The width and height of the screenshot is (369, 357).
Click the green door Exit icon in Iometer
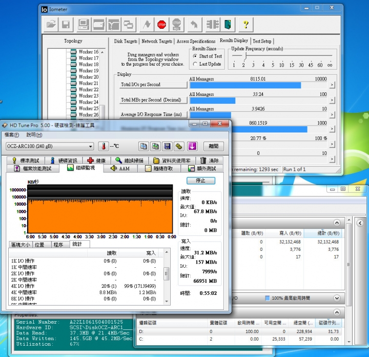pos(228,24)
